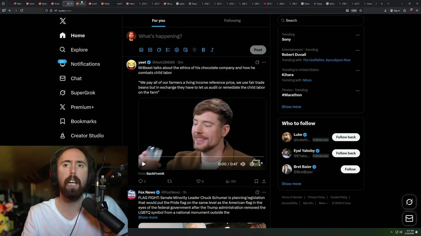Open the footer More menu

click(x=323, y=203)
